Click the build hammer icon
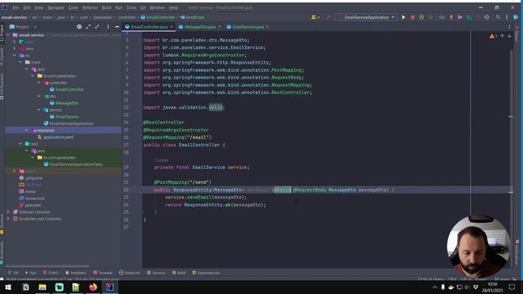Image resolution: width=523 pixels, height=294 pixels. click(329, 17)
